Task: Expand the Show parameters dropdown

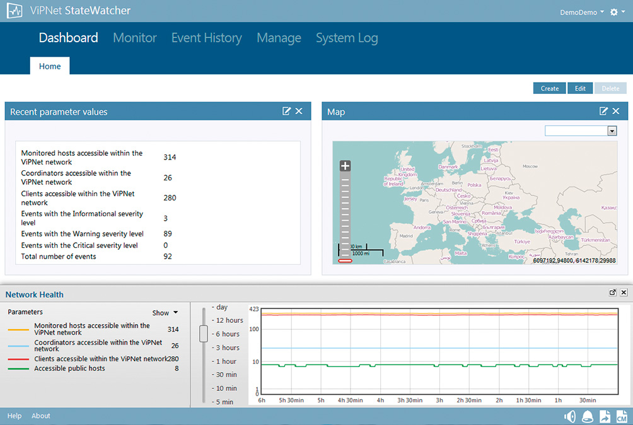Action: 165,313
